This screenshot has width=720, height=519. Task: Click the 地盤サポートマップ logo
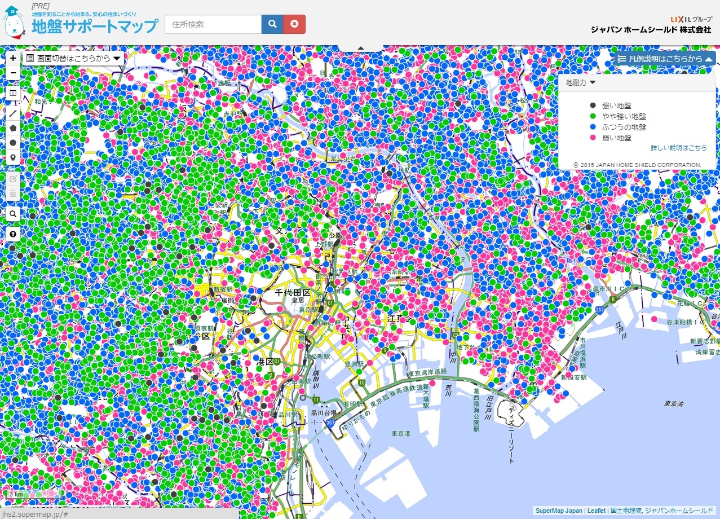pyautogui.click(x=95, y=26)
